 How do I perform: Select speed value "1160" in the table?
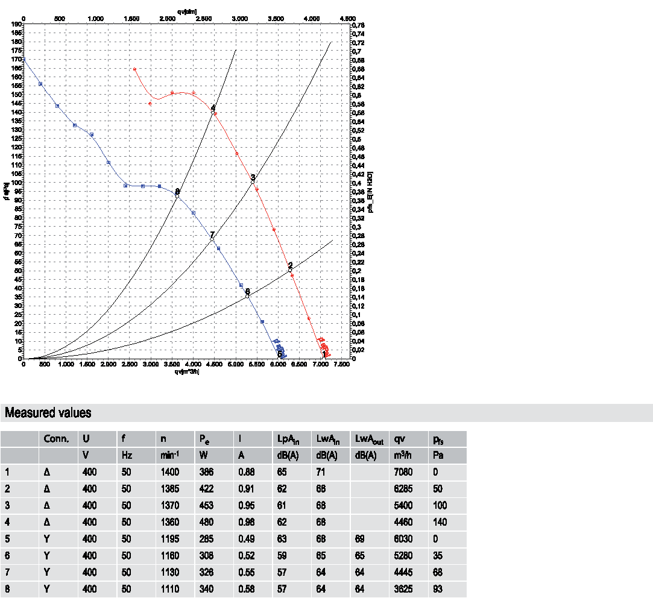coord(170,556)
